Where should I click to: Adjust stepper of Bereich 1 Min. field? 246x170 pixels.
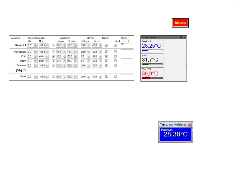coord(36,46)
